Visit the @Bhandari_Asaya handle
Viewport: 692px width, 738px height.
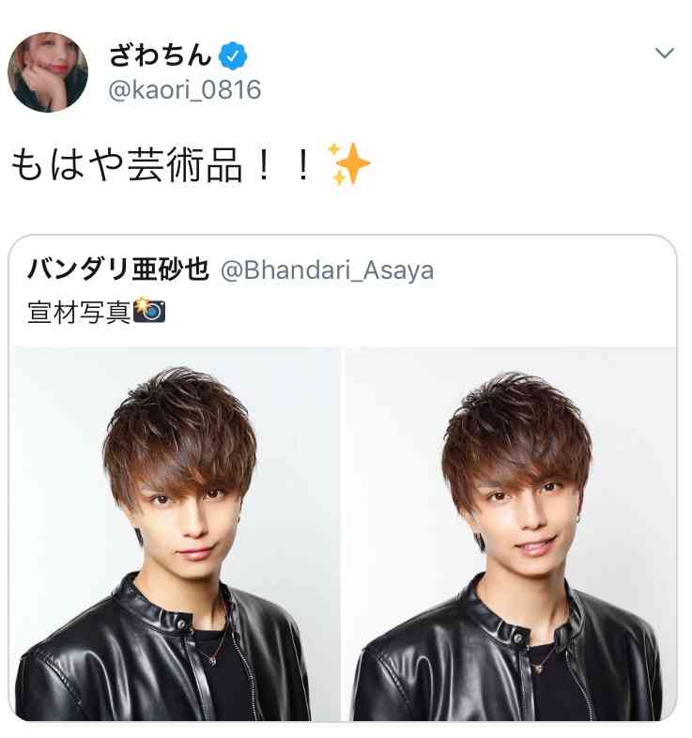tap(327, 270)
